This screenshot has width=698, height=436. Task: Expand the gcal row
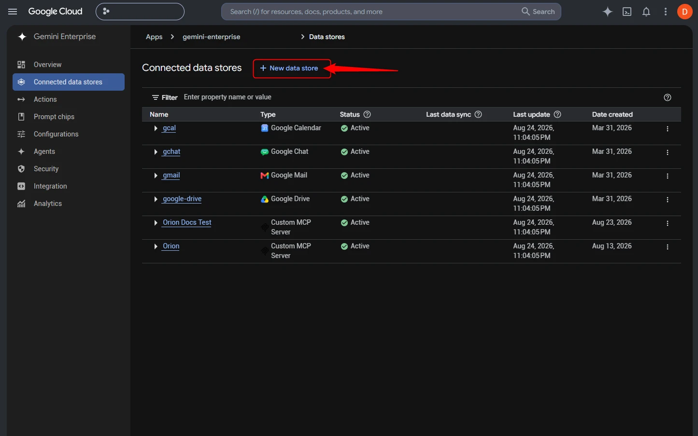(156, 128)
